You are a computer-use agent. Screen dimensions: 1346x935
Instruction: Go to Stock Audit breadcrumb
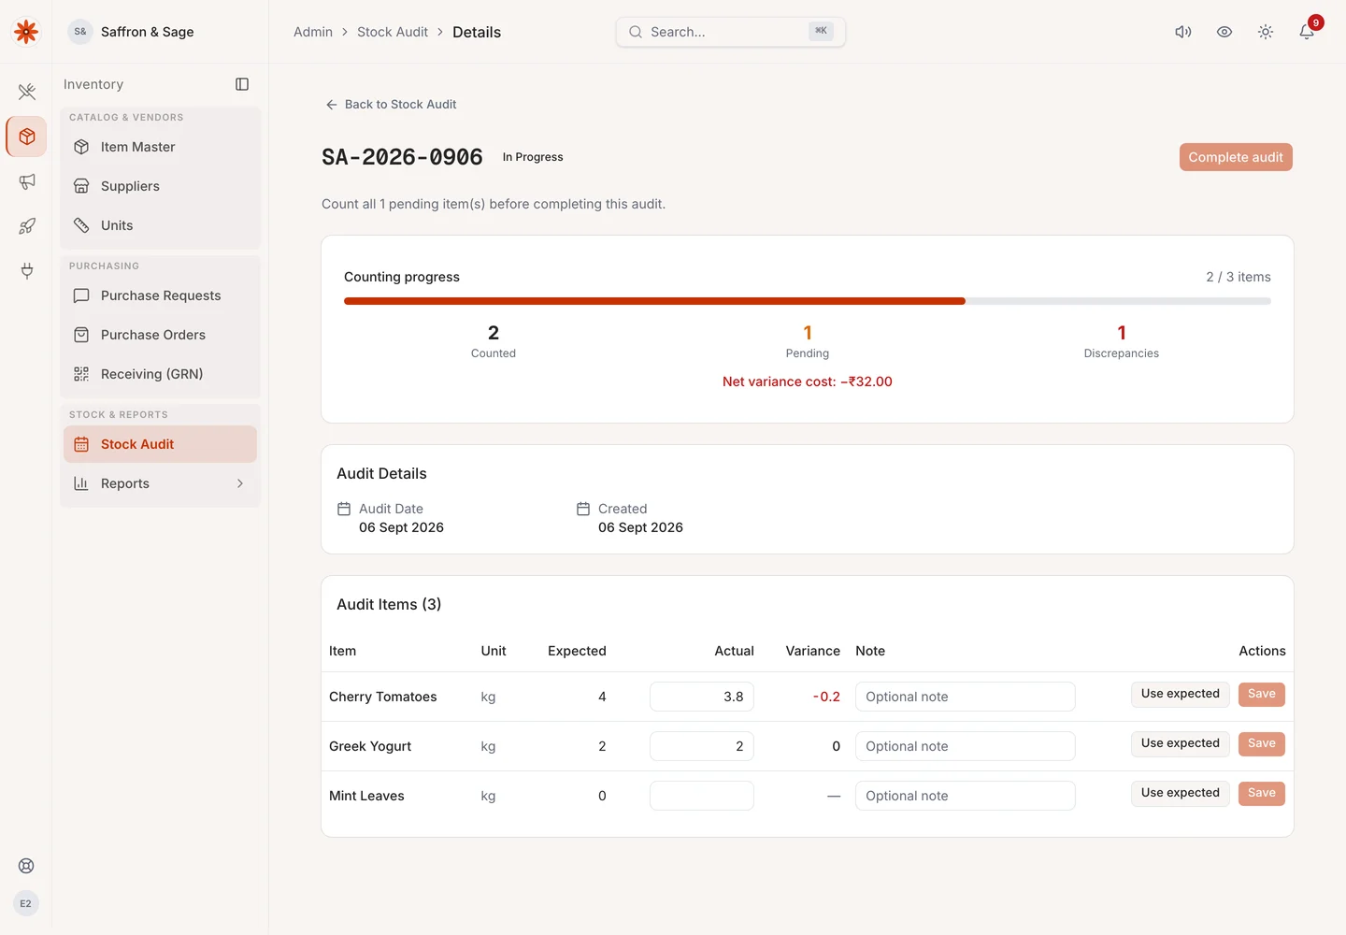pyautogui.click(x=393, y=32)
